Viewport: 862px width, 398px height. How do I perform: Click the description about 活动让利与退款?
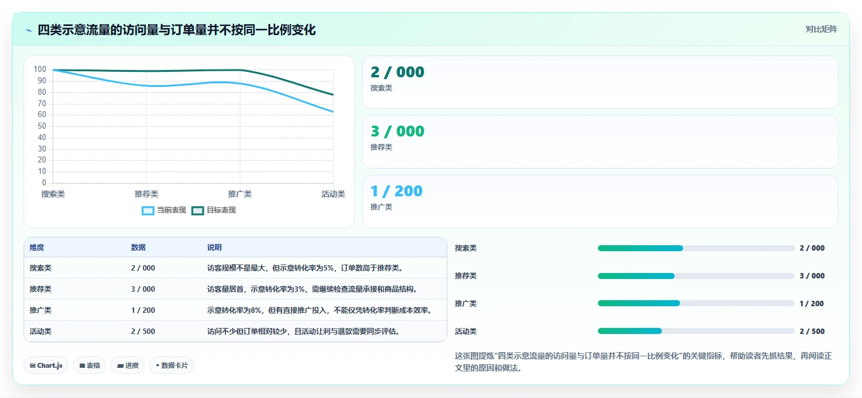point(303,332)
